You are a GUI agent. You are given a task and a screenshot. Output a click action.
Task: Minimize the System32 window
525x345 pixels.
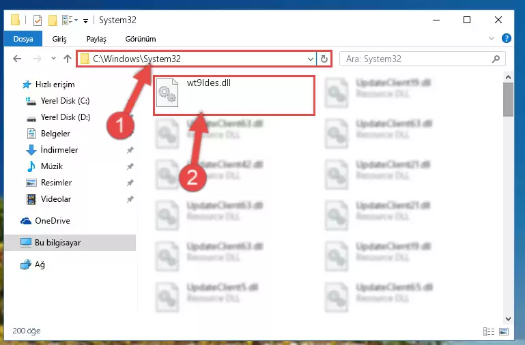(436, 20)
